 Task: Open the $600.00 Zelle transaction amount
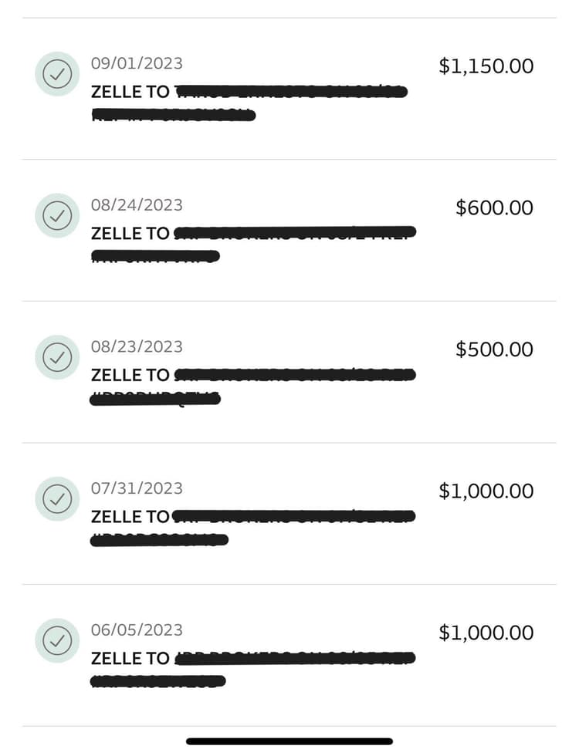[x=494, y=208]
